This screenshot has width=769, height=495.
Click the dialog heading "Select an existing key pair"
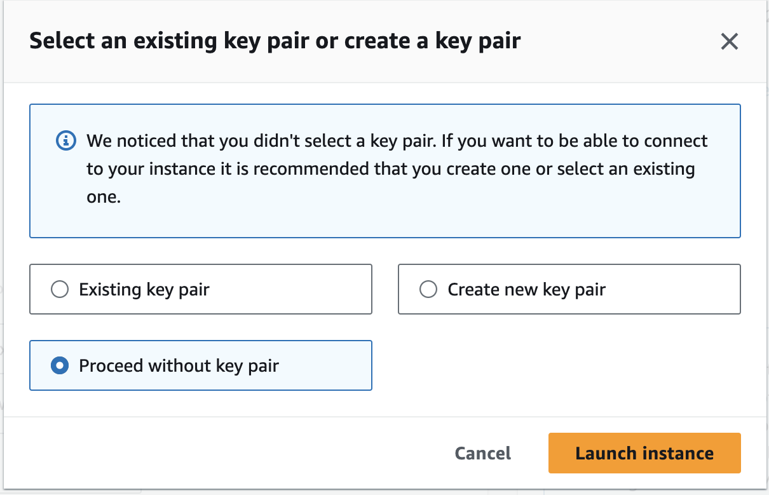(x=275, y=41)
